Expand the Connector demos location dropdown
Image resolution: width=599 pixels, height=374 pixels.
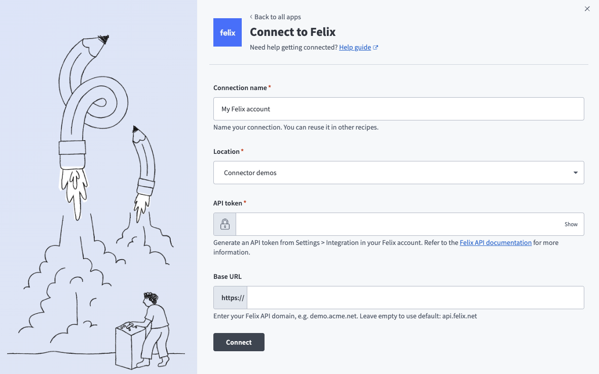398,173
